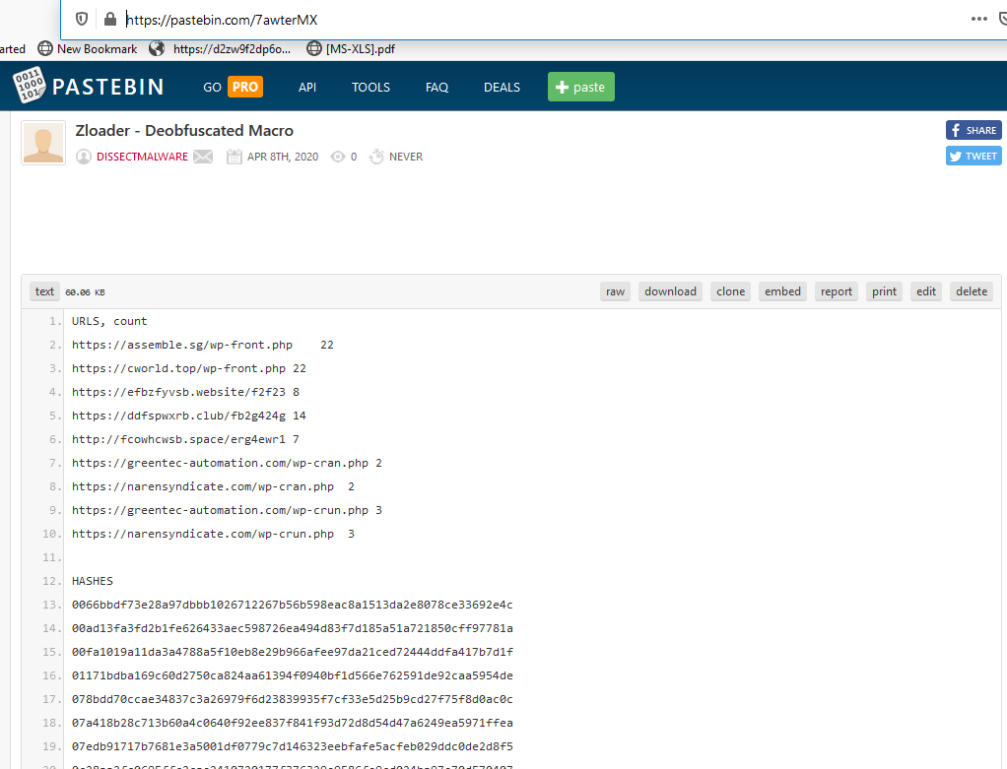
Task: Click the view count 0 text
Action: [x=354, y=157]
